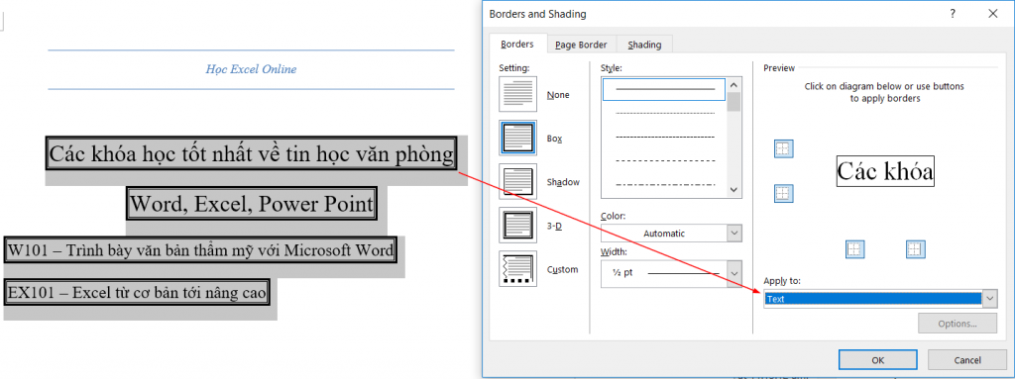The image size is (1015, 379).
Task: Select the None border setting icon
Action: 517,94
